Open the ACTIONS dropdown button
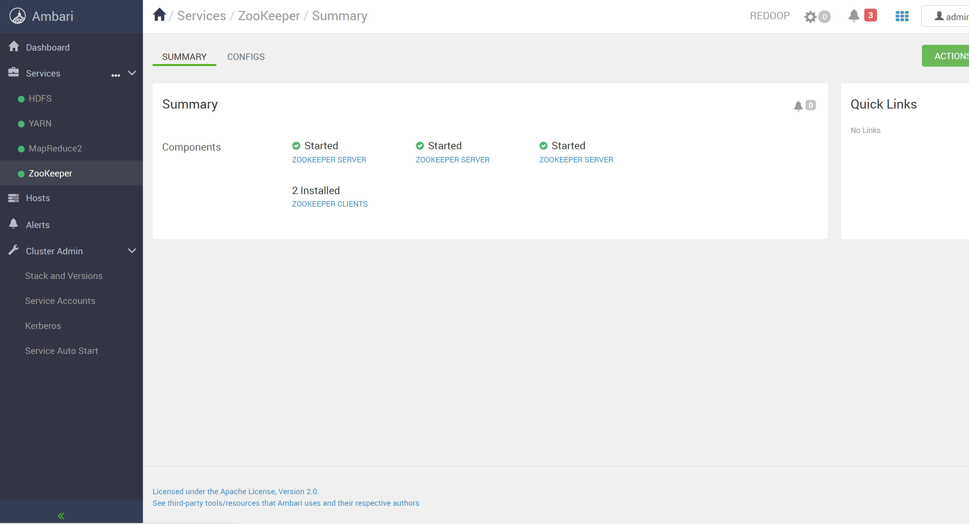Image resolution: width=969 pixels, height=524 pixels. pyautogui.click(x=945, y=56)
